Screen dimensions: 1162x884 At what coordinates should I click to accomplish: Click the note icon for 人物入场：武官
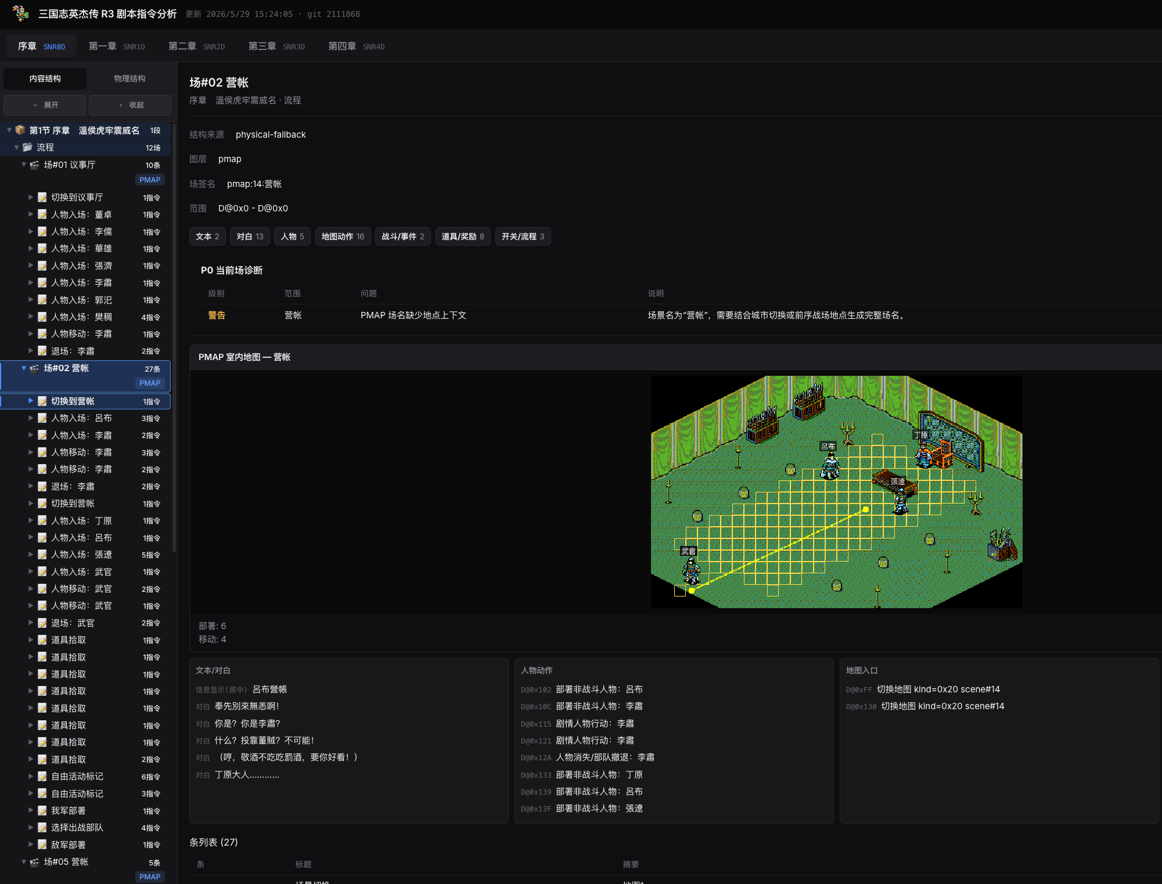pyautogui.click(x=42, y=572)
